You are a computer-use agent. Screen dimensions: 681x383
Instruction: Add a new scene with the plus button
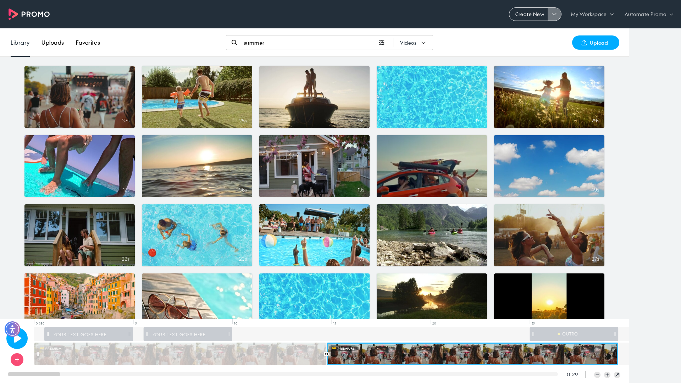17,360
